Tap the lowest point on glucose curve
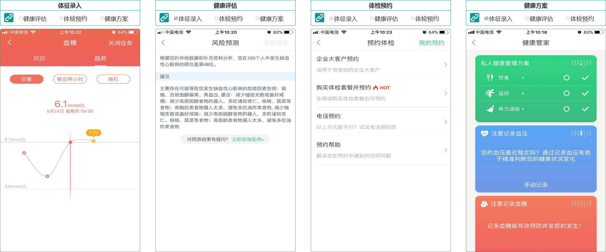Screen dimensions: 606x252 pos(47,176)
